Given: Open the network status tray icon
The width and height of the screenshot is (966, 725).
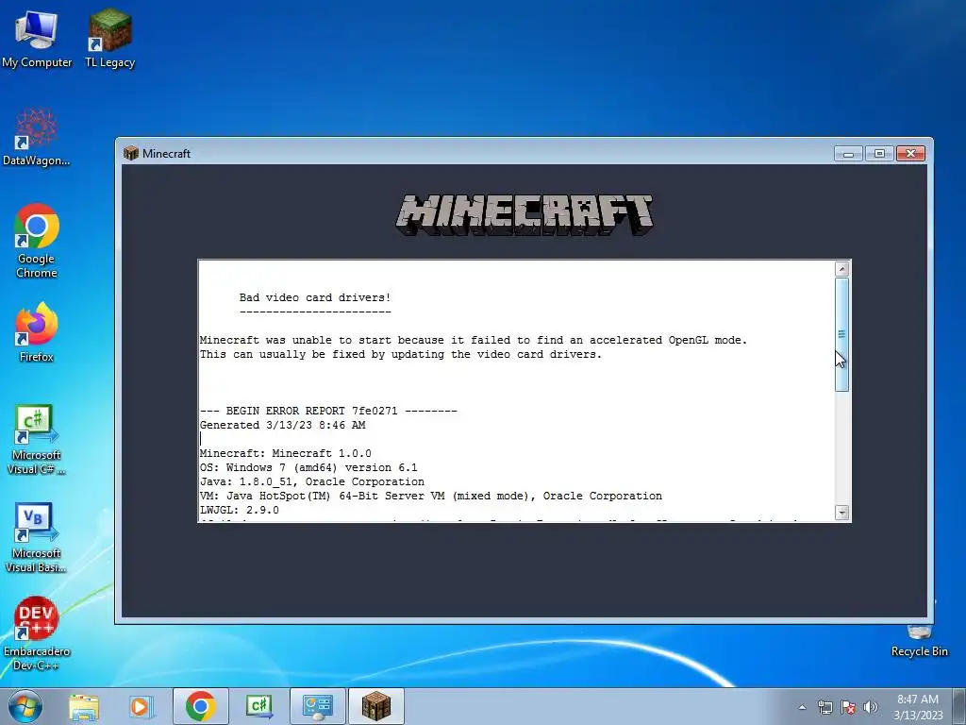Looking at the screenshot, I should click(x=824, y=707).
